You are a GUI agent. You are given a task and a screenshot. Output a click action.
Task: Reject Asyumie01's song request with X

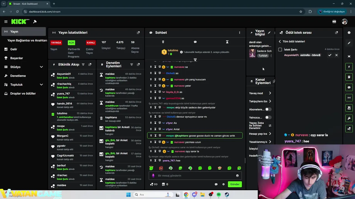pos(336,55)
